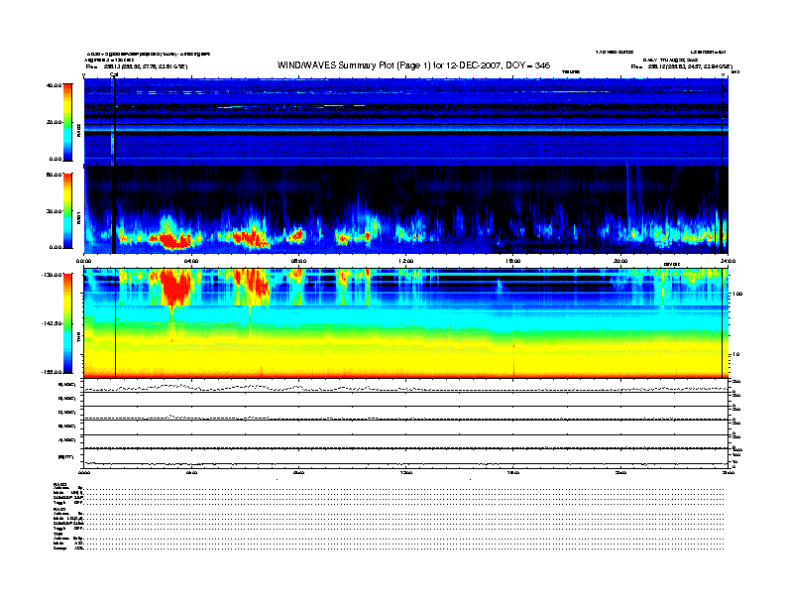This screenshot has width=785, height=607.
Task: Click the topmost line-plot trace below TNR panel
Action: pyautogui.click(x=406, y=388)
